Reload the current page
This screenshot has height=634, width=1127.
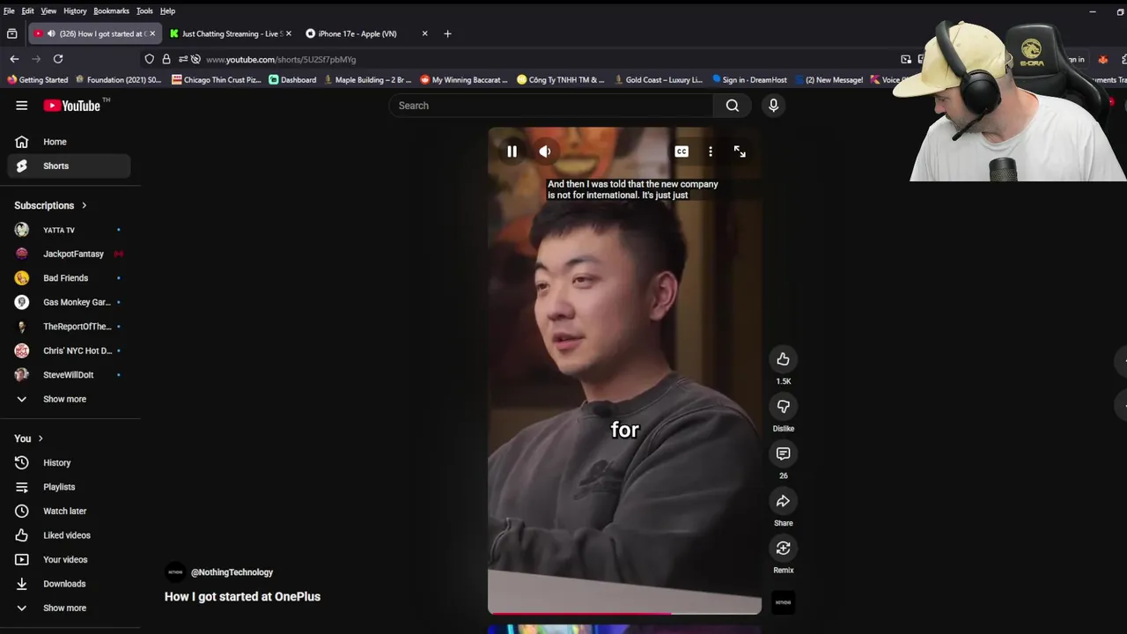(58, 59)
